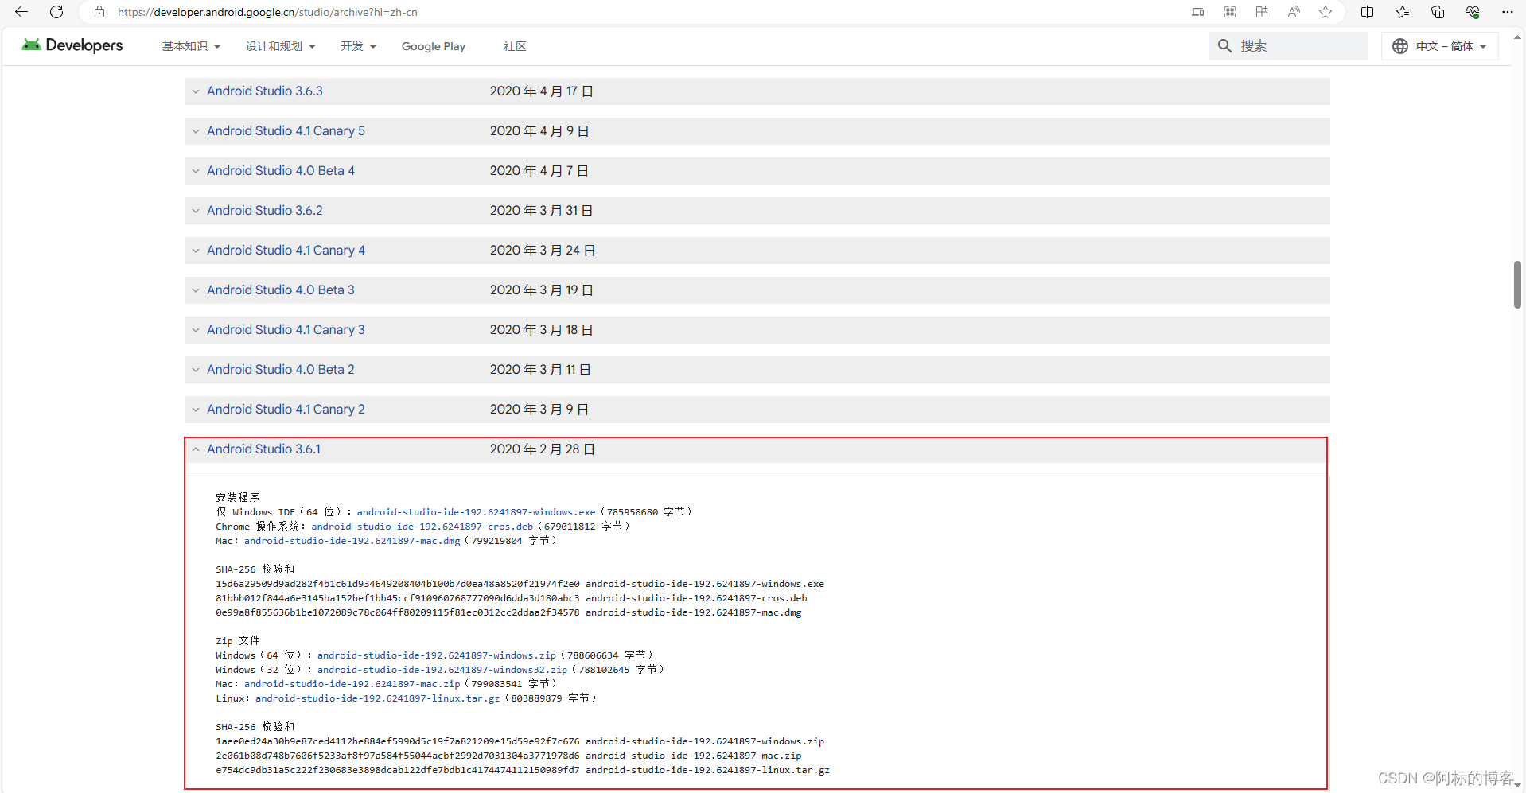The image size is (1526, 793).
Task: Click Android Studio 4.1 Canary 5 title
Action: 286,131
